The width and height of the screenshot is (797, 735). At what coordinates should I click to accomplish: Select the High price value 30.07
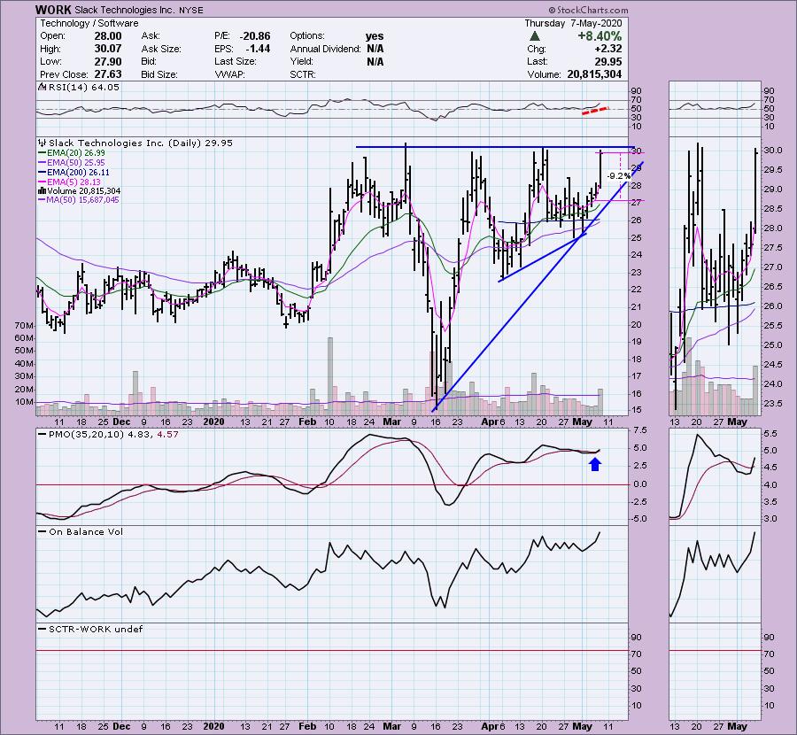point(108,49)
